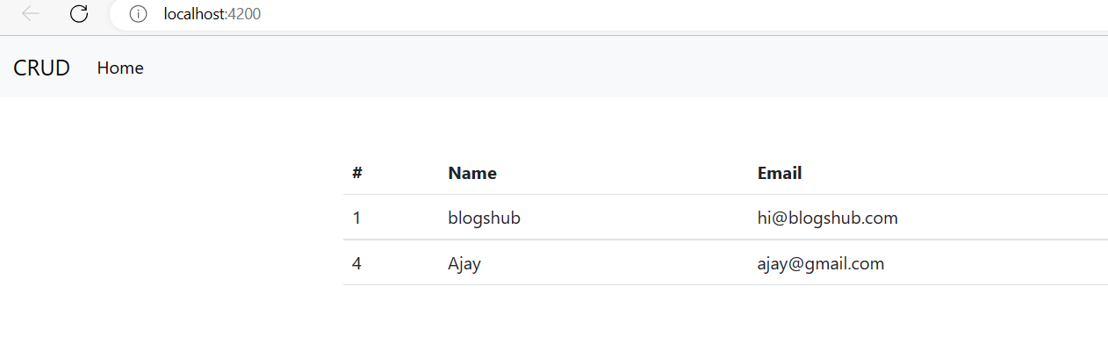This screenshot has width=1108, height=344.
Task: Click the browser back arrow icon
Action: (x=31, y=13)
